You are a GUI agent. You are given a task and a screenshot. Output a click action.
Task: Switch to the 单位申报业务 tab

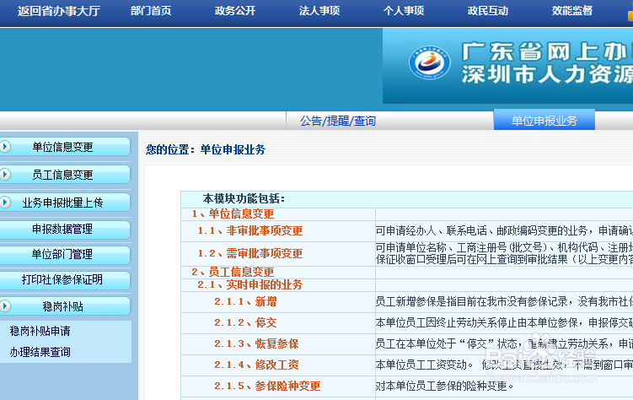click(544, 120)
